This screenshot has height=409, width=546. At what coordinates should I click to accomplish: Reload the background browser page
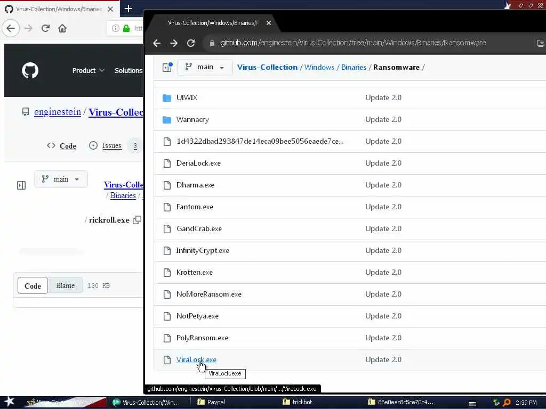pyautogui.click(x=45, y=28)
